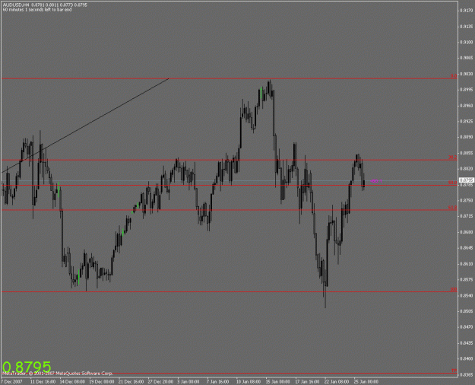Click the '7 Jan 16:00' time axis label
The width and height of the screenshot is (475, 385).
pyautogui.click(x=218, y=381)
